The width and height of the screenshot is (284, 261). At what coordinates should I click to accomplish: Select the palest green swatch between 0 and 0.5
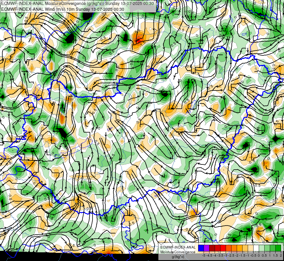(262, 248)
